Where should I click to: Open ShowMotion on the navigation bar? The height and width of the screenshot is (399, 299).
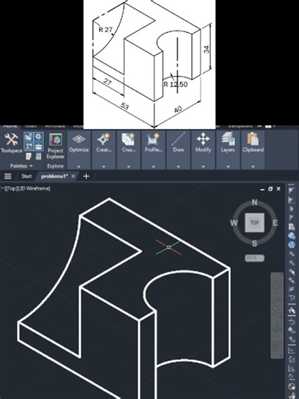(277, 346)
